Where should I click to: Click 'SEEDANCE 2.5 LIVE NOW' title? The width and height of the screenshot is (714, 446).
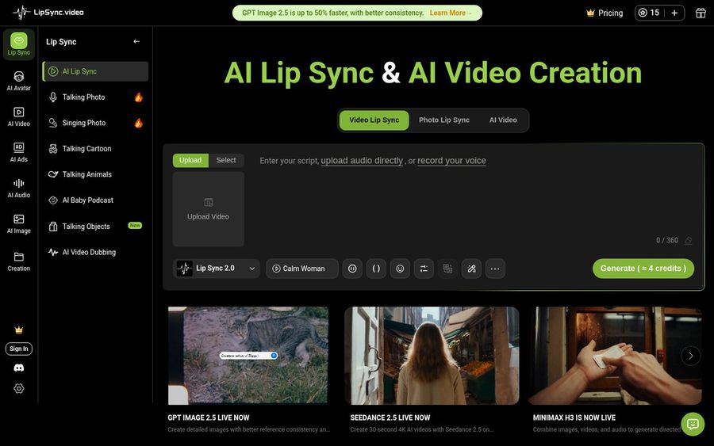click(390, 417)
